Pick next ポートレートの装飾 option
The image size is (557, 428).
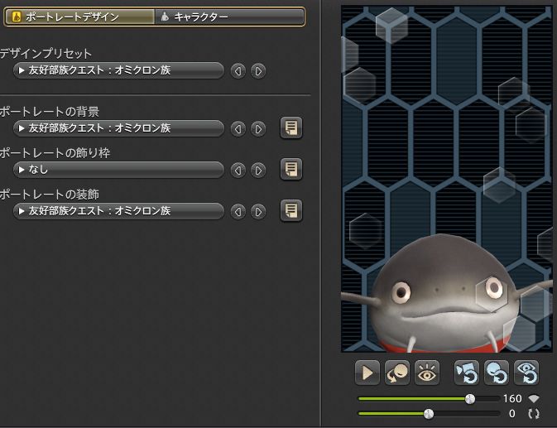258,212
